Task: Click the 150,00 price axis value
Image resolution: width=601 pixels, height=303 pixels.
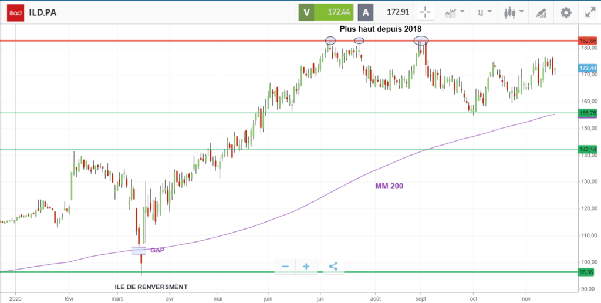Action: click(x=588, y=129)
